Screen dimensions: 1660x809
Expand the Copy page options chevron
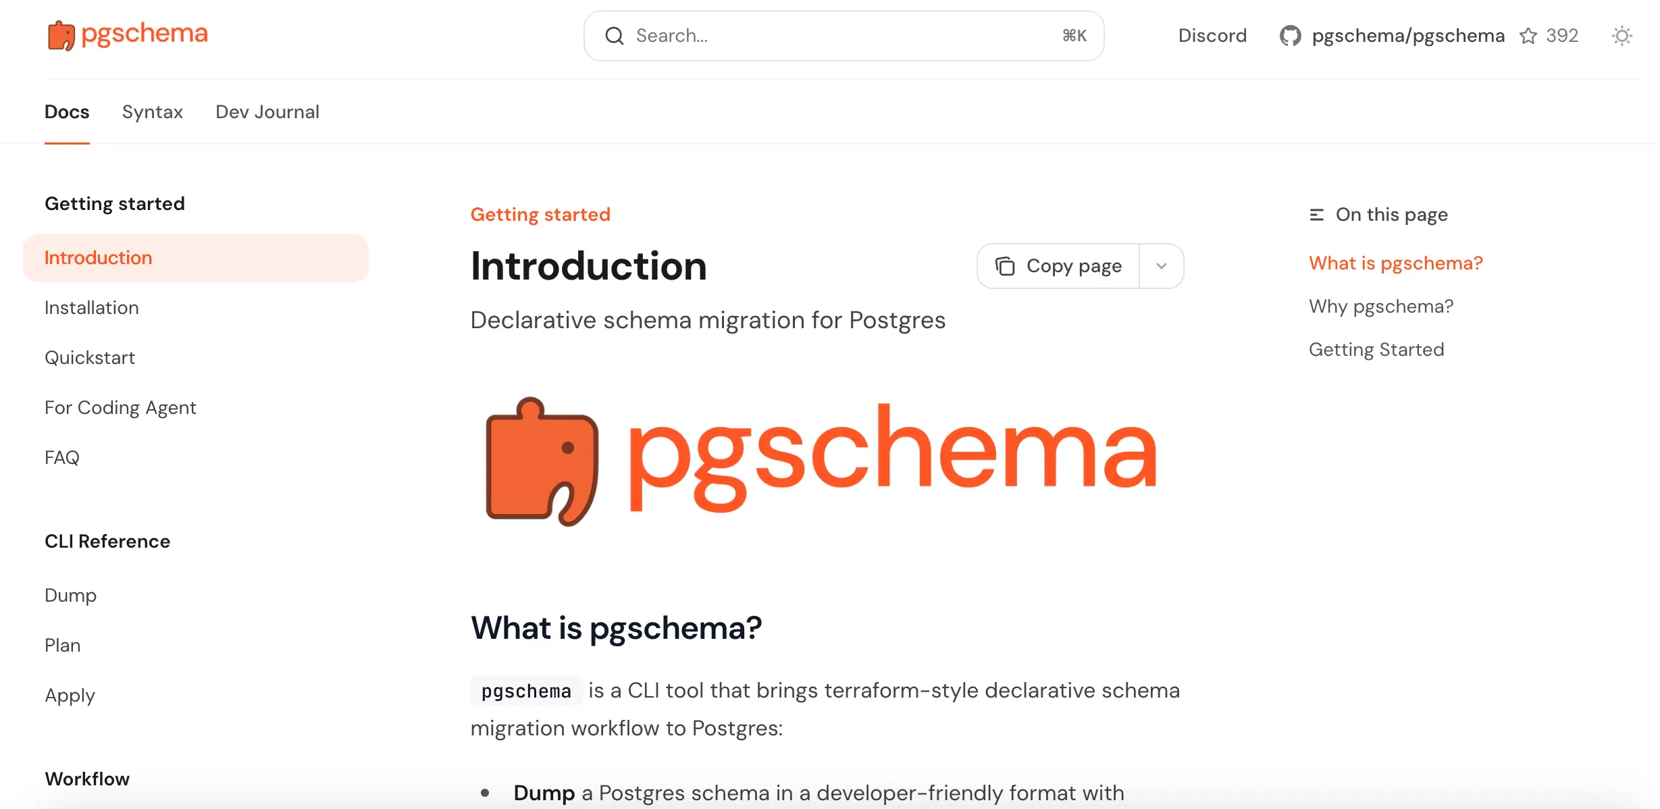pos(1161,265)
